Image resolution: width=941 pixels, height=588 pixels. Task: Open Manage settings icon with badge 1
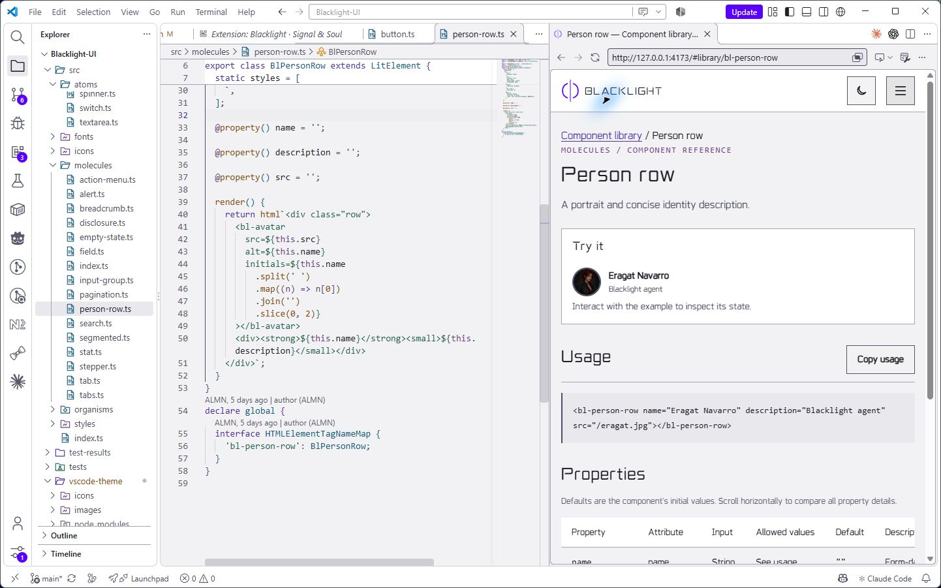18,553
